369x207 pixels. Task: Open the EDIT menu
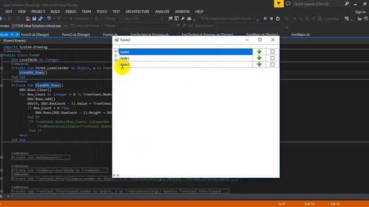(x=9, y=11)
